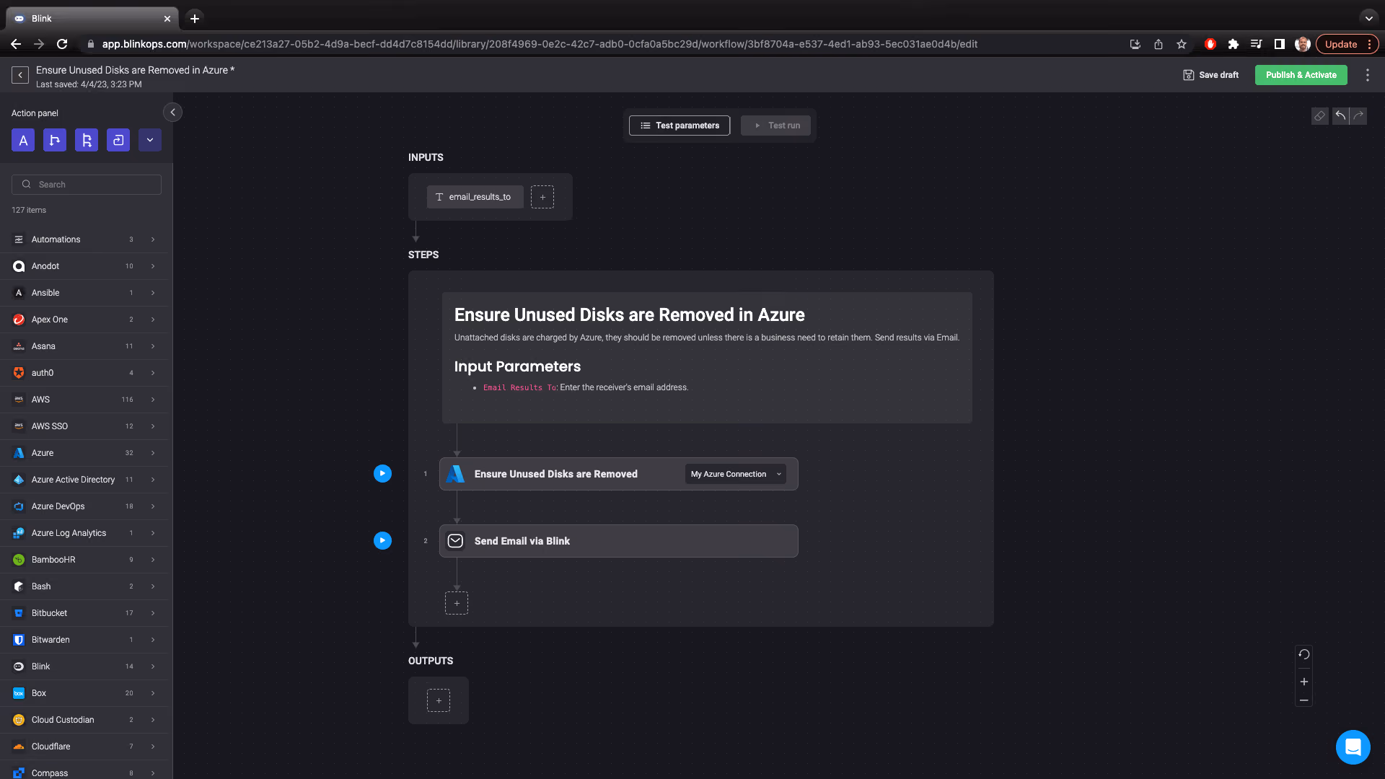Select the third action-type icon in Action panel
Viewport: 1385px width, 779px height.
[x=87, y=140]
